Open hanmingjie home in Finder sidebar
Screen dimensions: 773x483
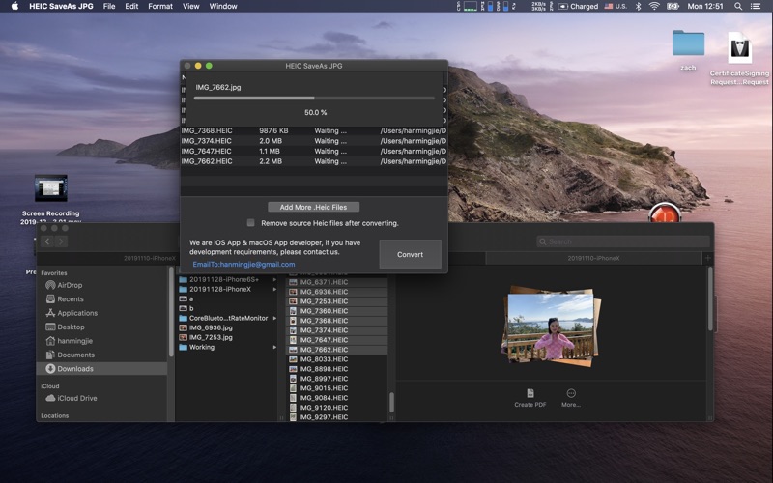tap(74, 341)
